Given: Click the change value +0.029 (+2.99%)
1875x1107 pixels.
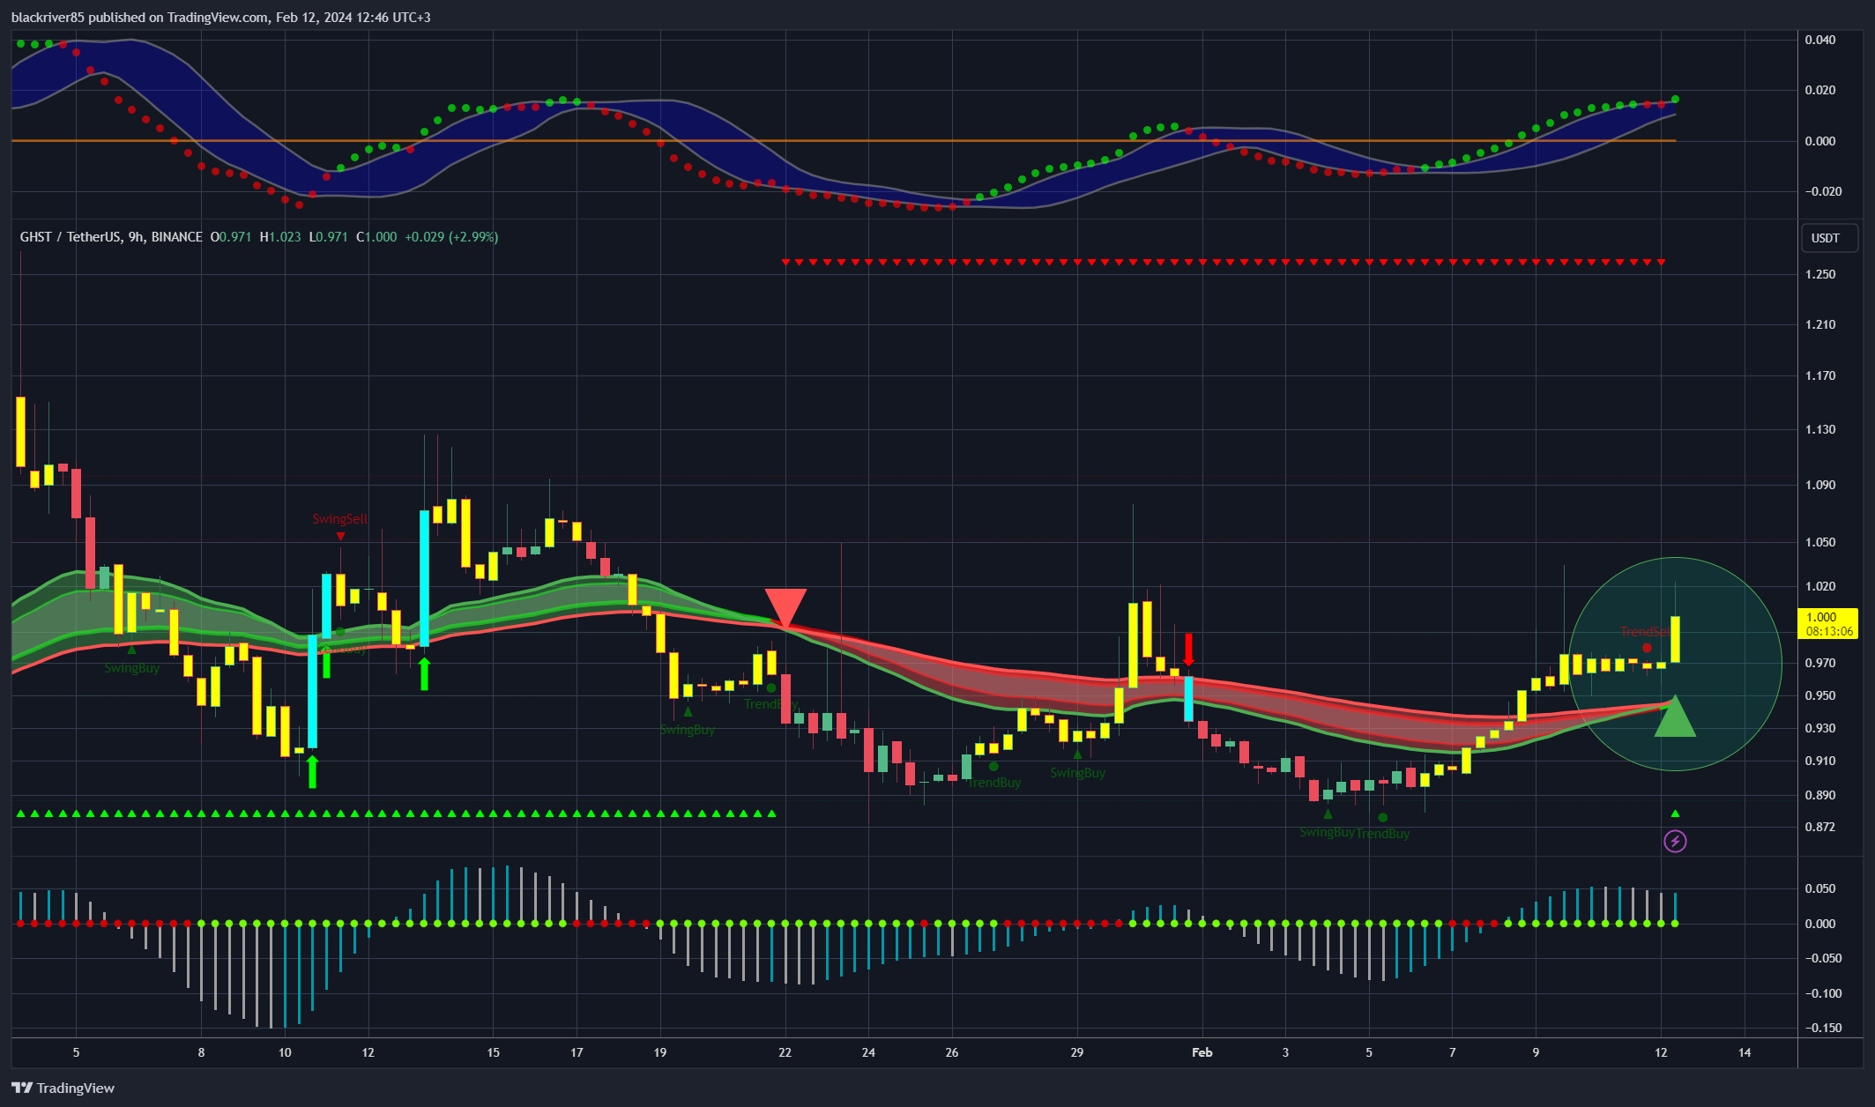Looking at the screenshot, I should tap(451, 237).
